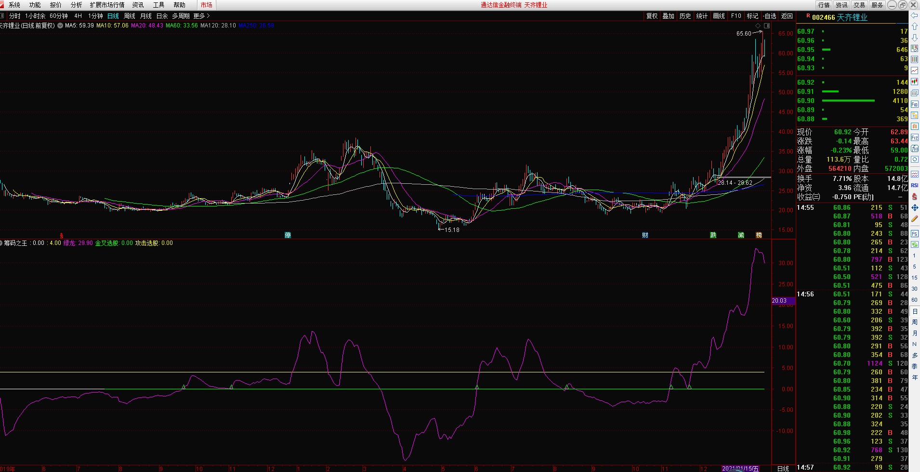Click the F10 company info sidebar icon
Image resolution: width=920 pixels, height=472 pixels.
coord(914,104)
